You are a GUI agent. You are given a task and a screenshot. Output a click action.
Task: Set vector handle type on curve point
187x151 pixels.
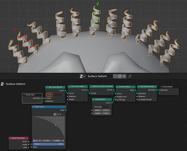click(37, 141)
